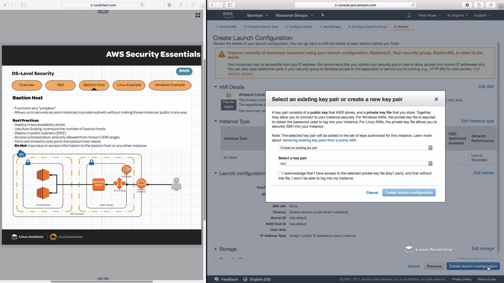Go back in the Lucidchart Safari window
This screenshot has height=283, width=504.
(5, 5)
